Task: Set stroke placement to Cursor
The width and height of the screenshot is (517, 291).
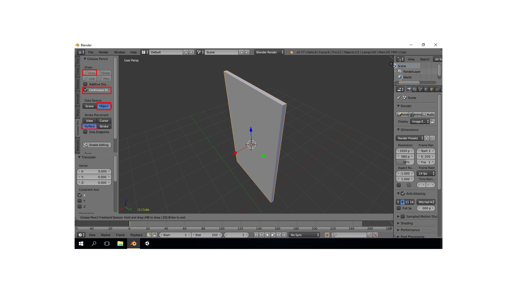Action: (x=104, y=121)
